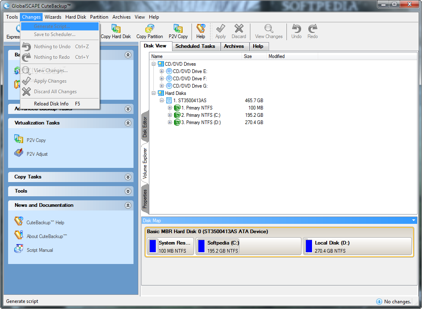
Task: Expand the Copy Tasks panel
Action: pos(128,177)
